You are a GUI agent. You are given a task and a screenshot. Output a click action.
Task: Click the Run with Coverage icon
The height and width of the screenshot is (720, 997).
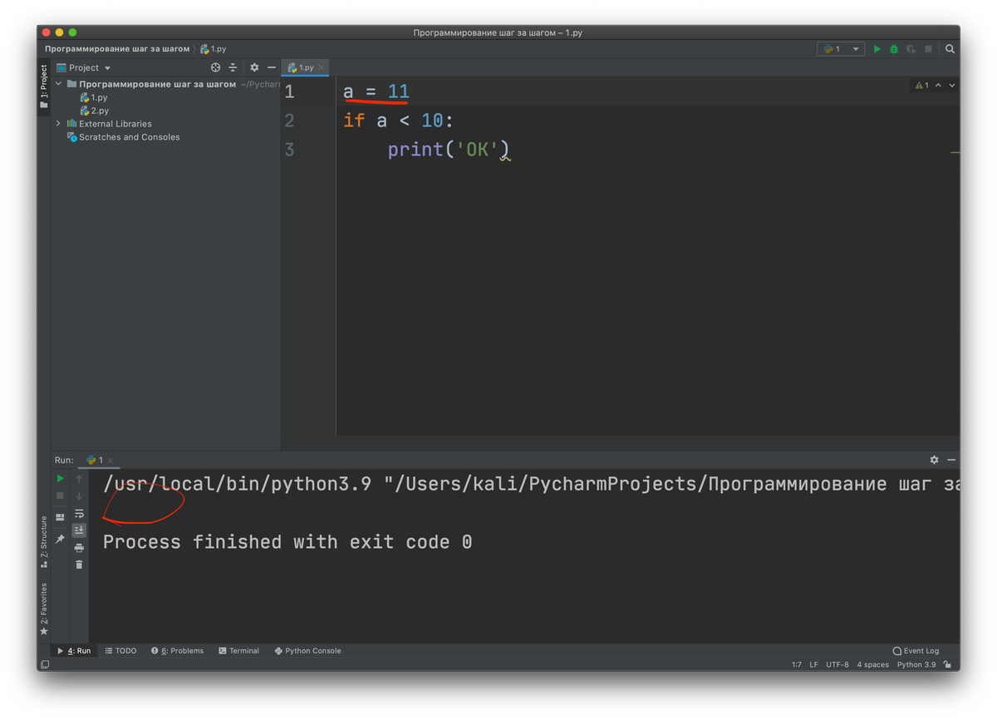[911, 49]
